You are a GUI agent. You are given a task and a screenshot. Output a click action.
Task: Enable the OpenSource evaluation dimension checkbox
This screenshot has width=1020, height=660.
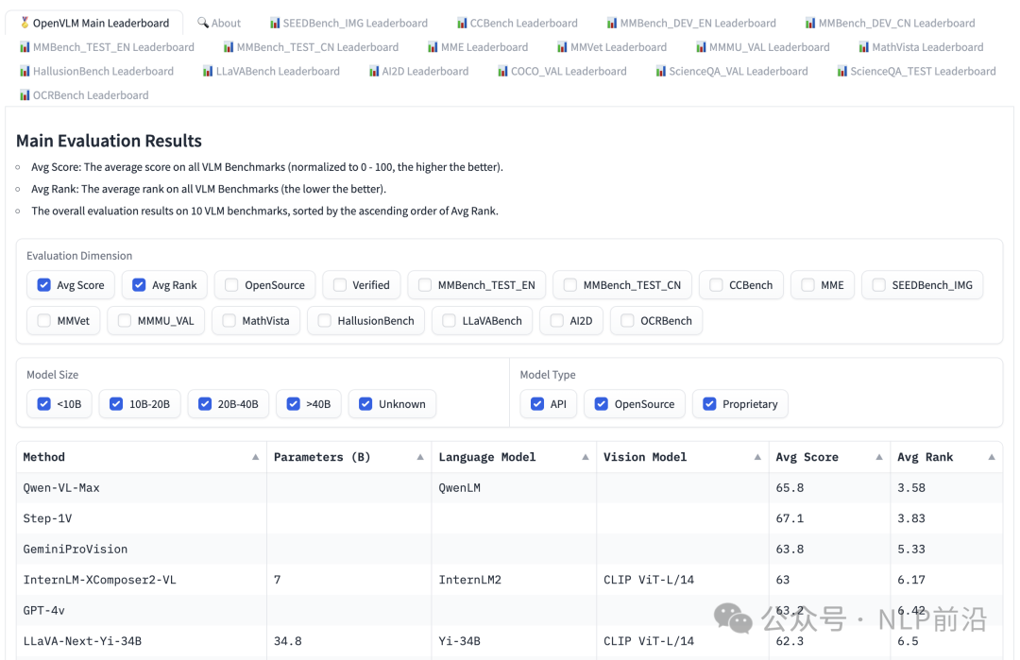tap(231, 285)
